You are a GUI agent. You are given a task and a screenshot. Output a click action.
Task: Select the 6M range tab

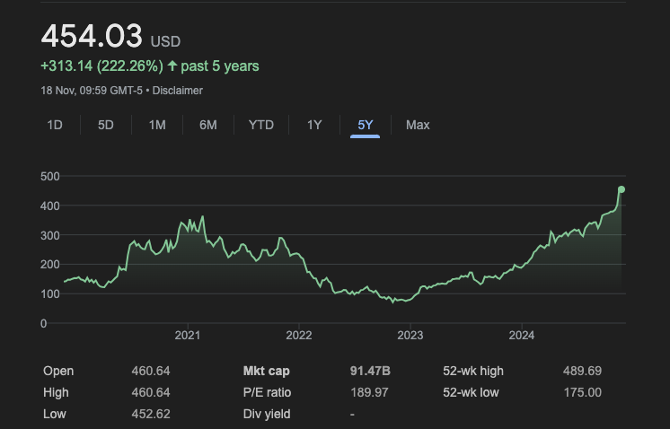207,125
